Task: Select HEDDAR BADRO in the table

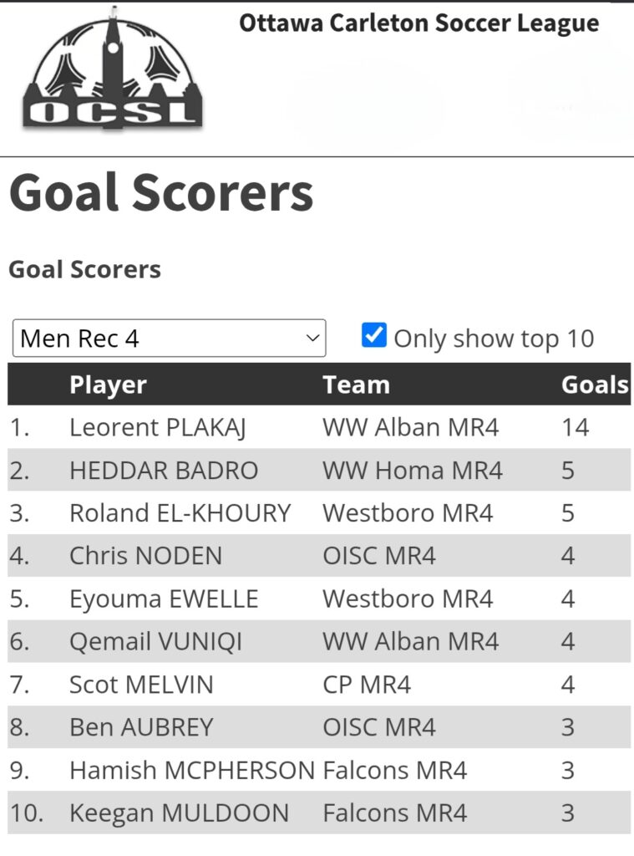Action: (164, 471)
